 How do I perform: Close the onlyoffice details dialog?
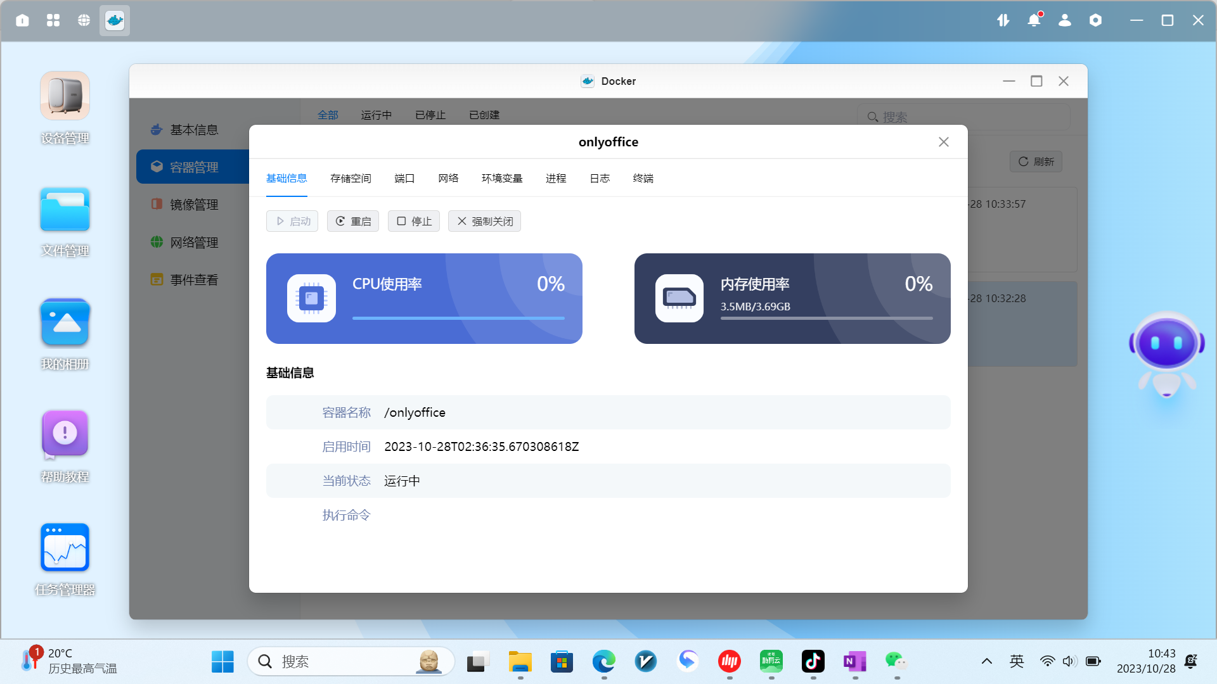pos(943,142)
